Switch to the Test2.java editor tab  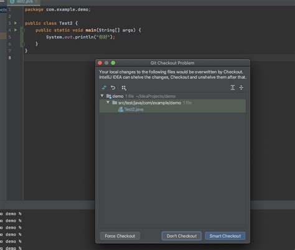[24, 2]
